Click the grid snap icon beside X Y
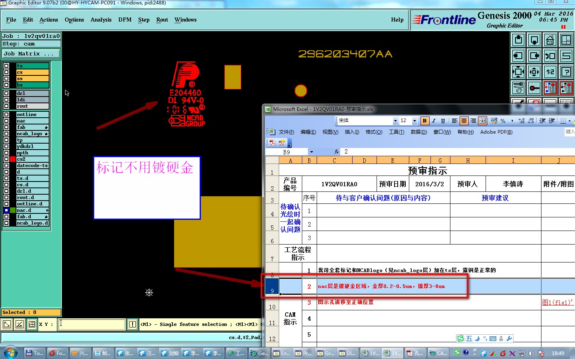This screenshot has width=575, height=359. click(x=32, y=324)
